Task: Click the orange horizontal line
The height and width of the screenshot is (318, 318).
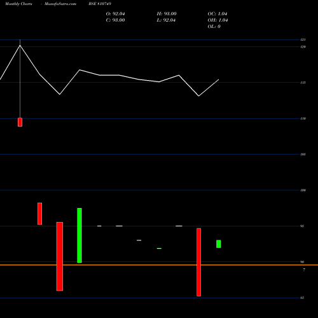Action: pos(159,265)
